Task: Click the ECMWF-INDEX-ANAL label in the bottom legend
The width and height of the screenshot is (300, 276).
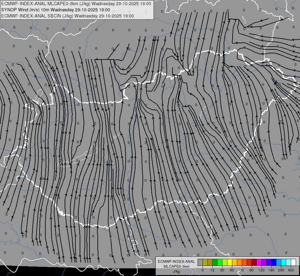Action: [176, 262]
